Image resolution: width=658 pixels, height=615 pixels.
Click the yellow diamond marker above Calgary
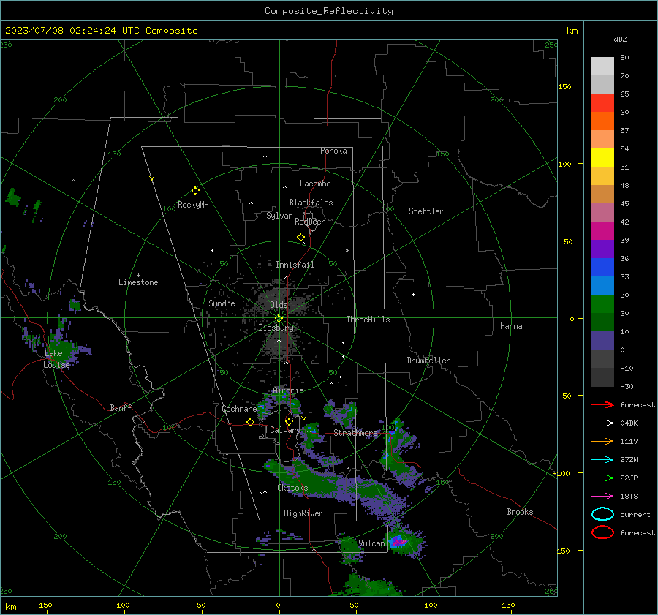coord(289,421)
